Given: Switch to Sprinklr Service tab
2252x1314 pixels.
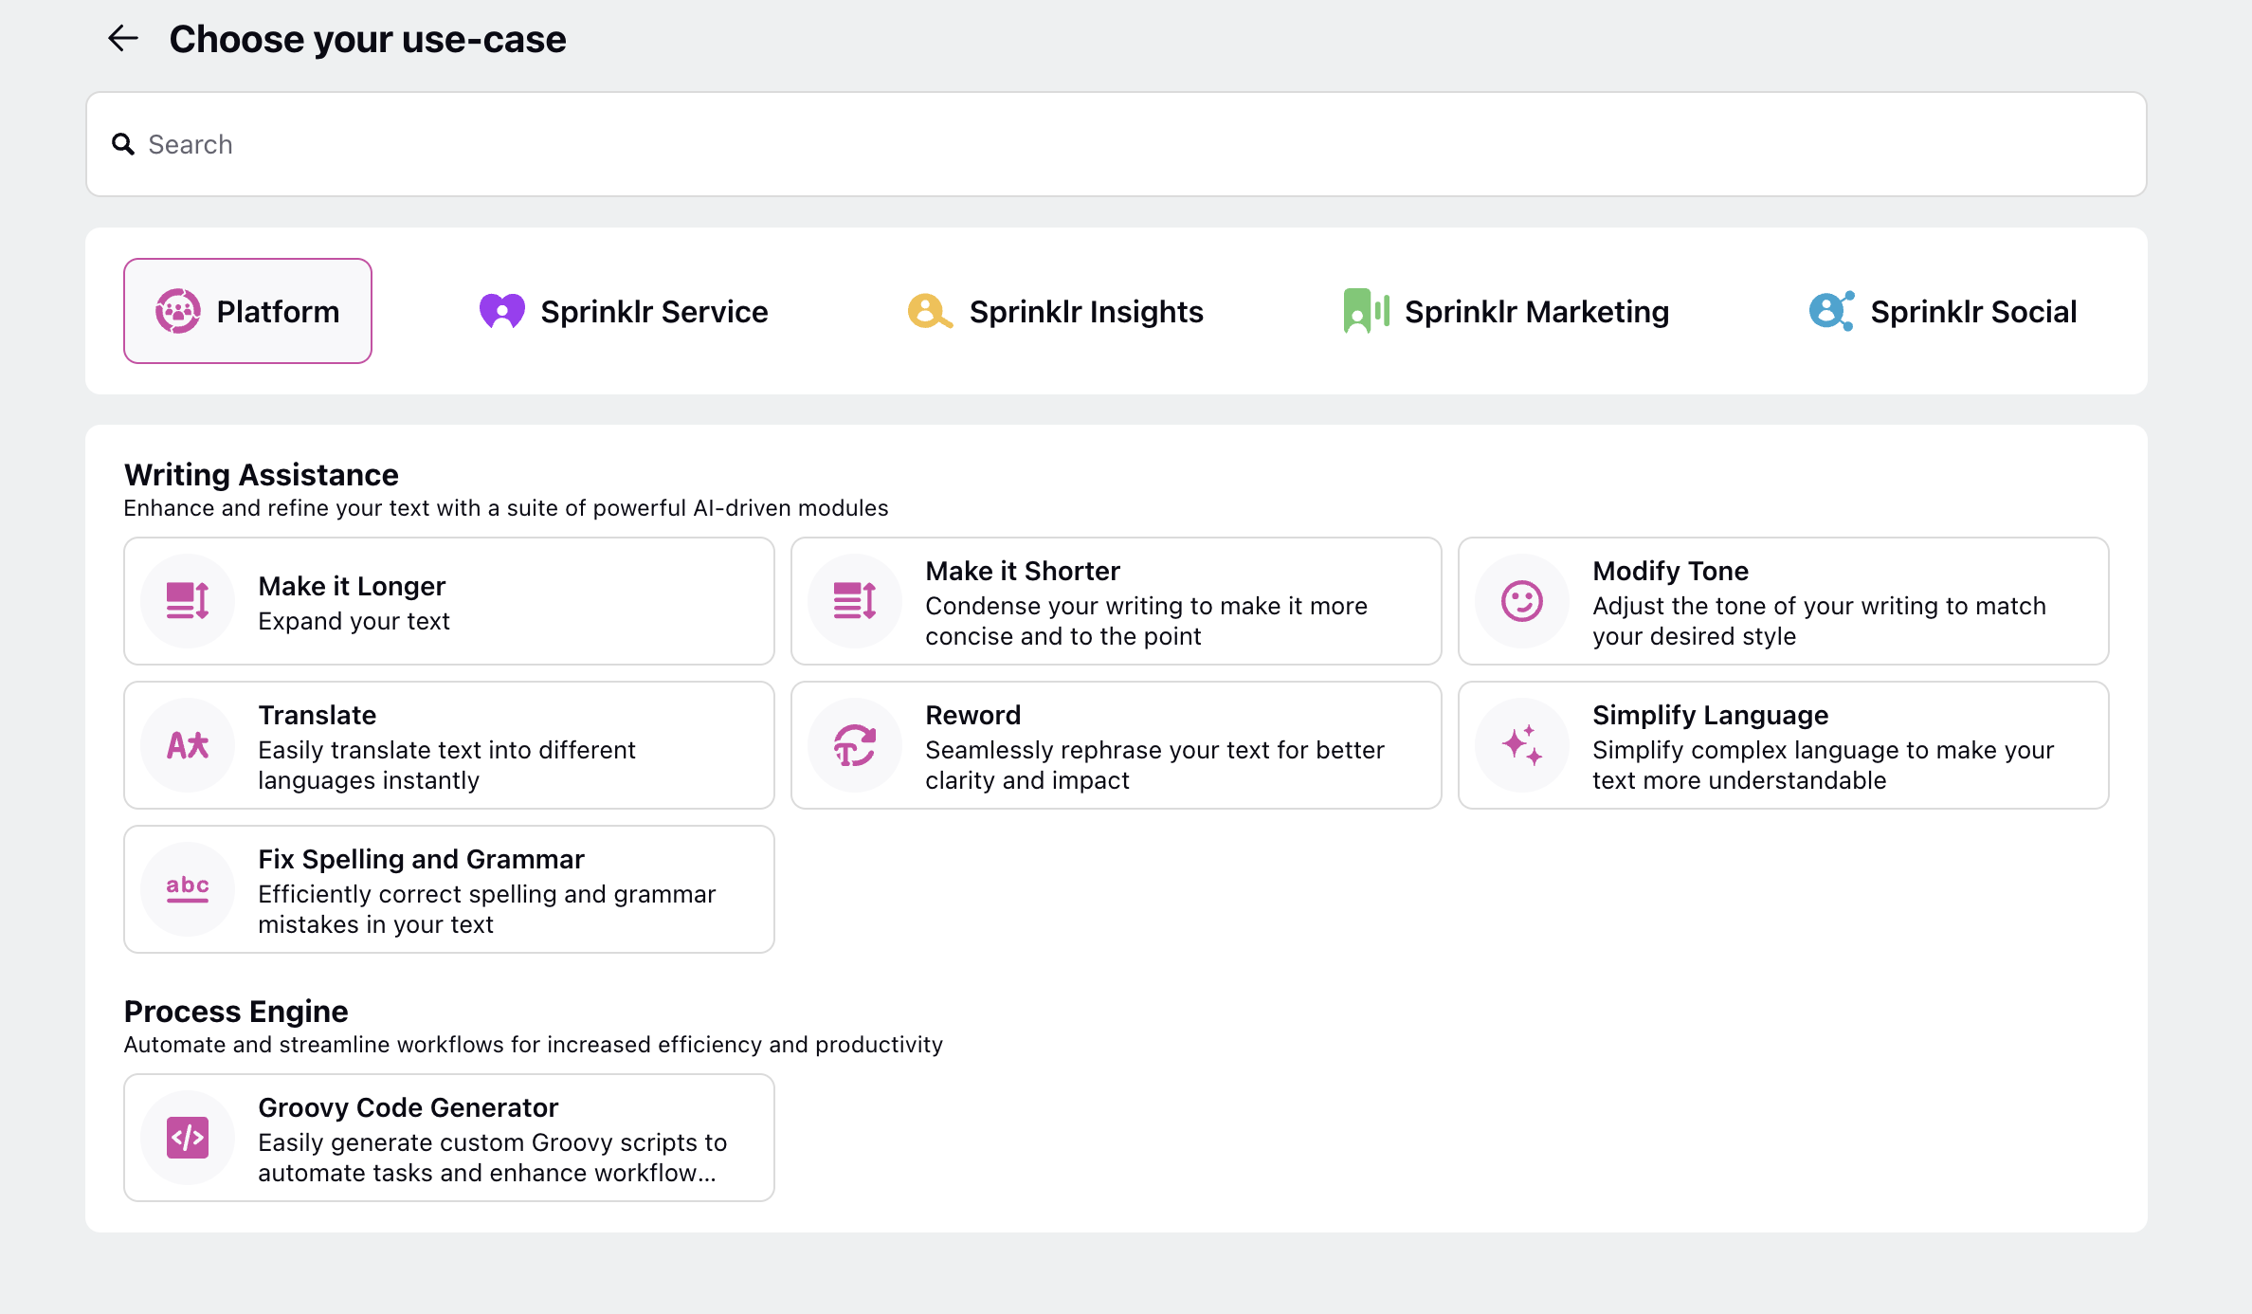Looking at the screenshot, I should [624, 311].
